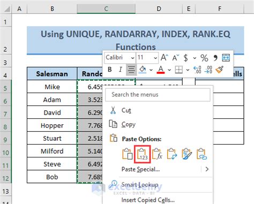The width and height of the screenshot is (254, 204).
Task: Click the cell containing Stuart
Action: [x=52, y=138]
